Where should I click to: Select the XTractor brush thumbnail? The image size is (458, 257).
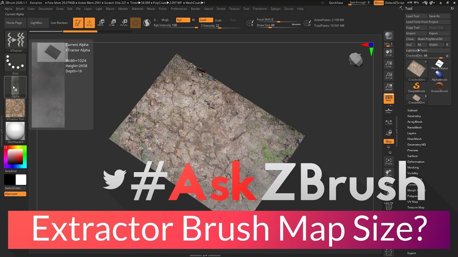click(x=16, y=41)
